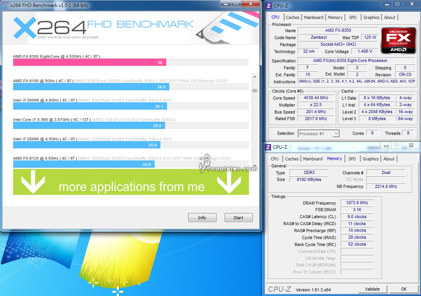Image resolution: width=421 pixels, height=296 pixels.
Task: Click the NB Frequency value 2214.8 MHz
Action: pyautogui.click(x=386, y=186)
